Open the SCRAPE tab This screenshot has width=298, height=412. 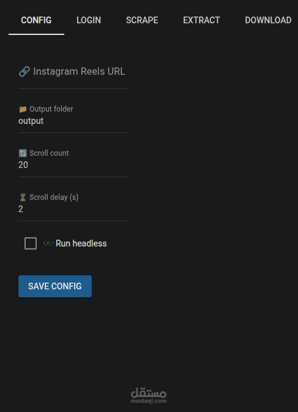[x=142, y=20]
